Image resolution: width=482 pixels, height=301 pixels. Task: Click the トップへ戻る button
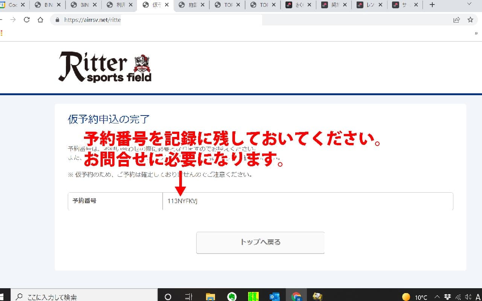click(x=260, y=242)
